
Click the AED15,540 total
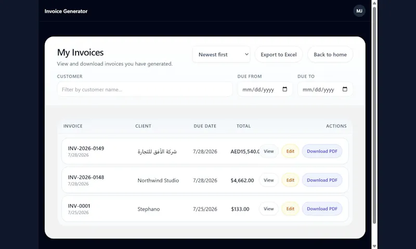click(x=245, y=151)
